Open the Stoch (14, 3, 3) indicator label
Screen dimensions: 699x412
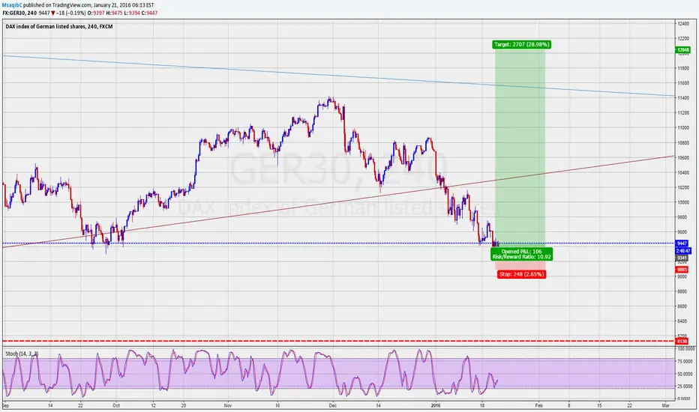point(22,354)
